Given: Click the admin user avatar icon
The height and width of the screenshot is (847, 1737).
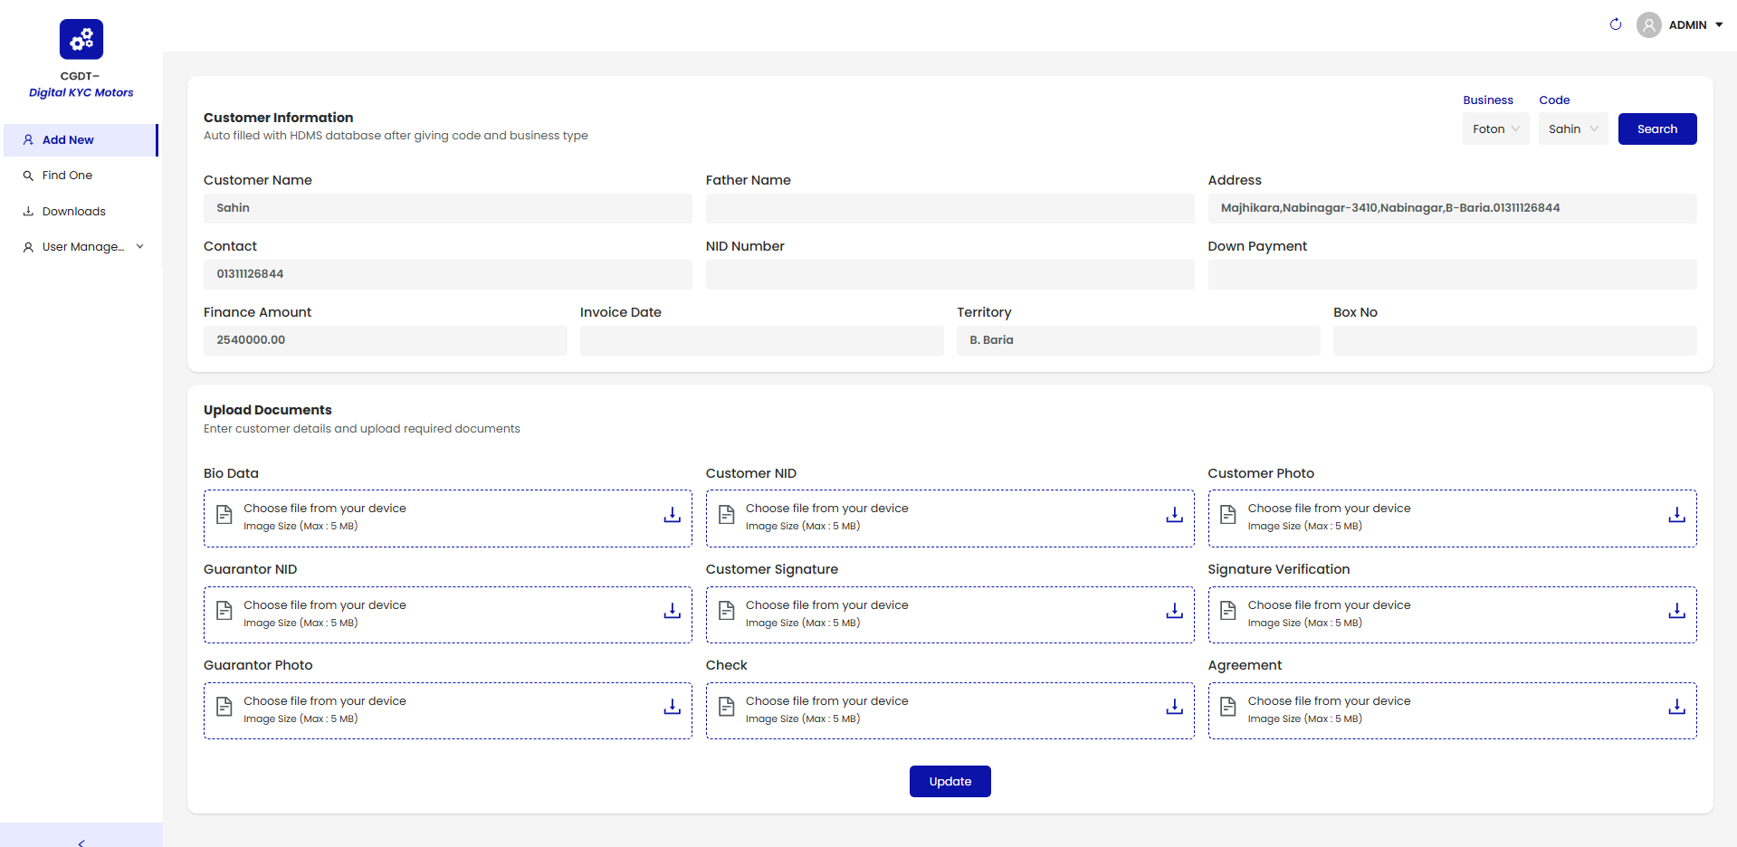Looking at the screenshot, I should (1648, 25).
